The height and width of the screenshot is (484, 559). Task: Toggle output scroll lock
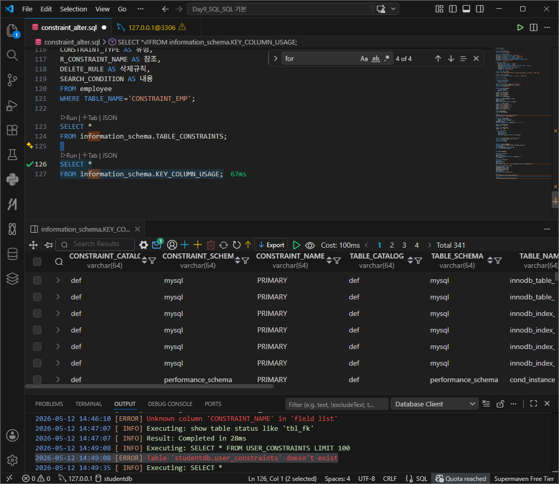point(500,403)
